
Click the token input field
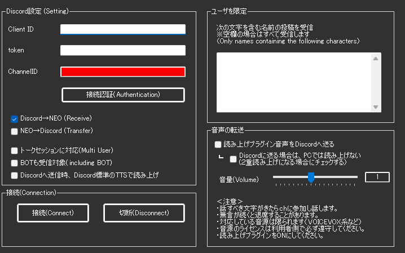[x=123, y=50]
